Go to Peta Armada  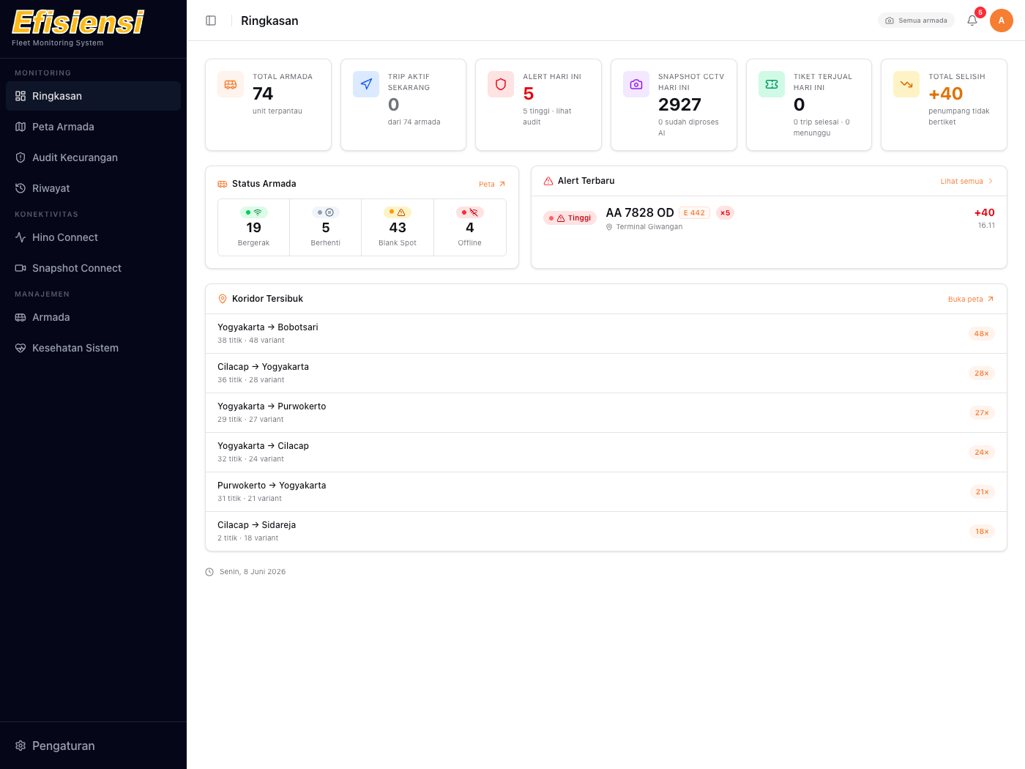pos(93,127)
